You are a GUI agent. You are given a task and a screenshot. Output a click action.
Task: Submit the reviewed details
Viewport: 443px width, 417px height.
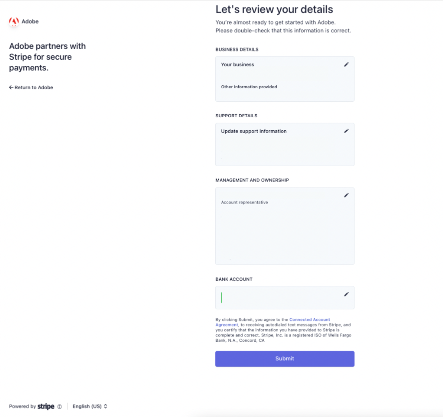(x=285, y=359)
